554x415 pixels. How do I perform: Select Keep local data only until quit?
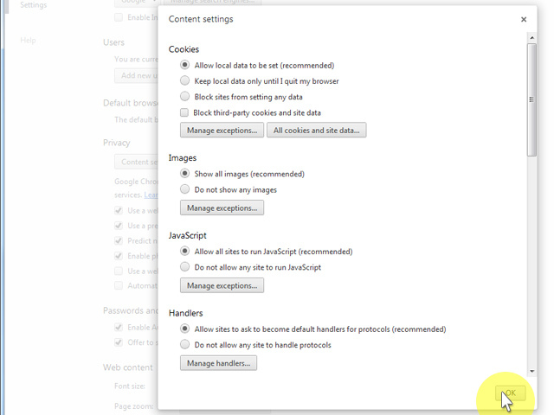pyautogui.click(x=185, y=81)
